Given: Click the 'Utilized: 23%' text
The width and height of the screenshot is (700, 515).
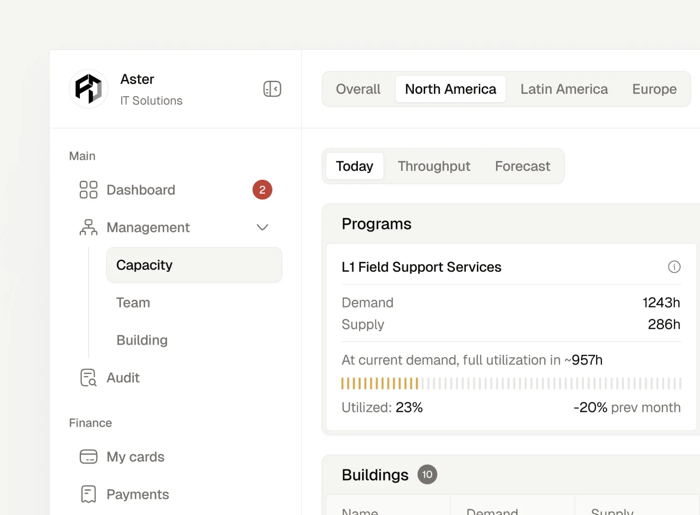Looking at the screenshot, I should point(382,408).
